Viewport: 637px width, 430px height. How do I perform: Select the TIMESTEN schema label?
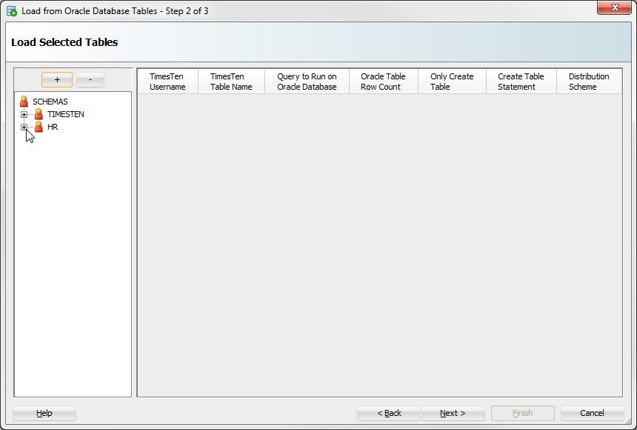coord(66,114)
